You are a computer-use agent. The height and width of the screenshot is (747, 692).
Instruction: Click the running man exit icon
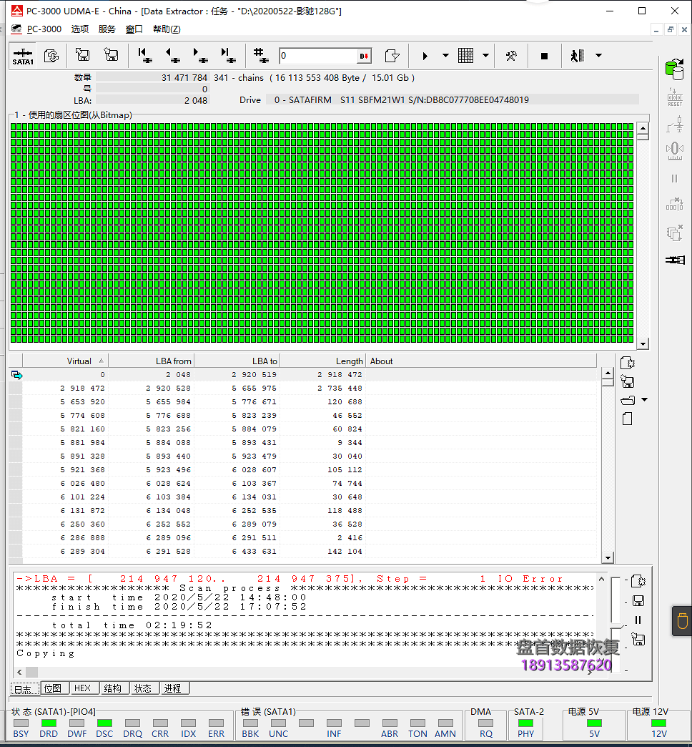point(578,56)
